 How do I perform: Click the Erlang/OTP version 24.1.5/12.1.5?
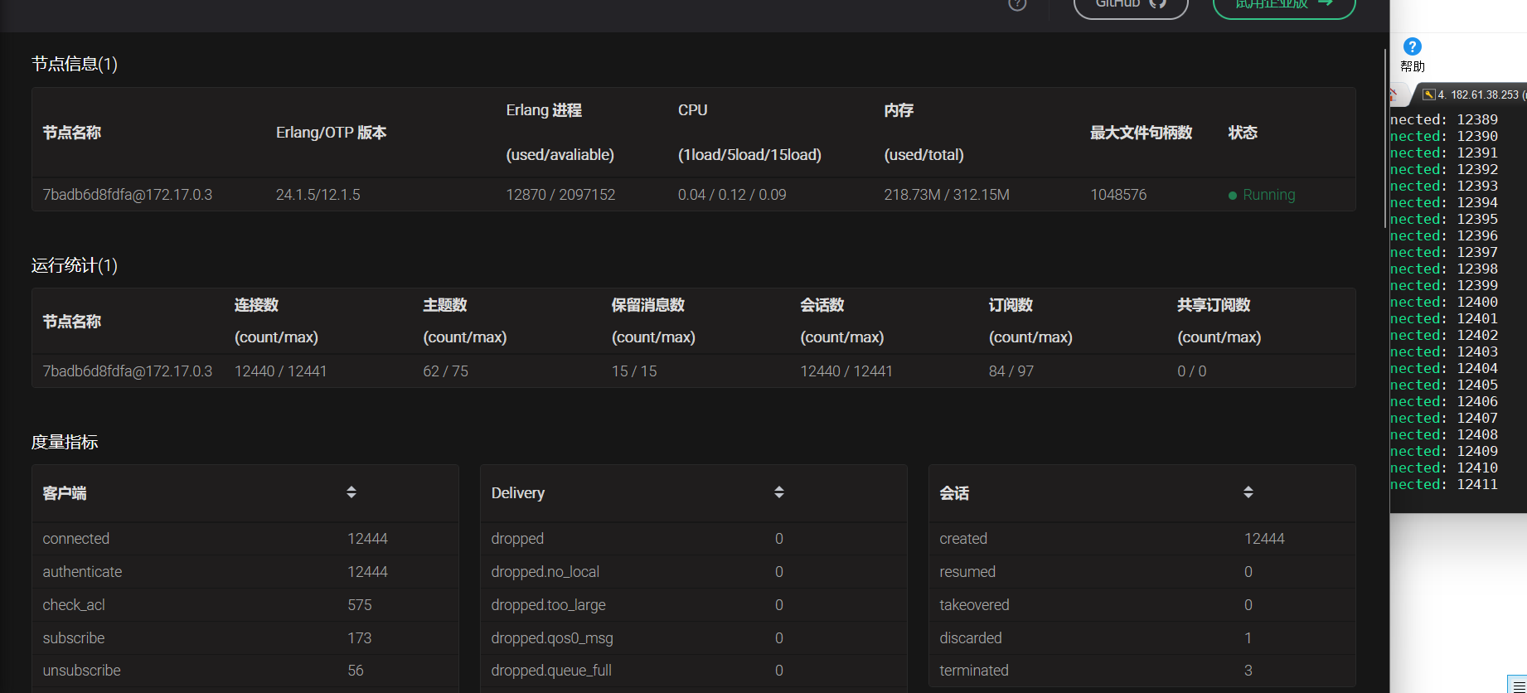coord(318,195)
